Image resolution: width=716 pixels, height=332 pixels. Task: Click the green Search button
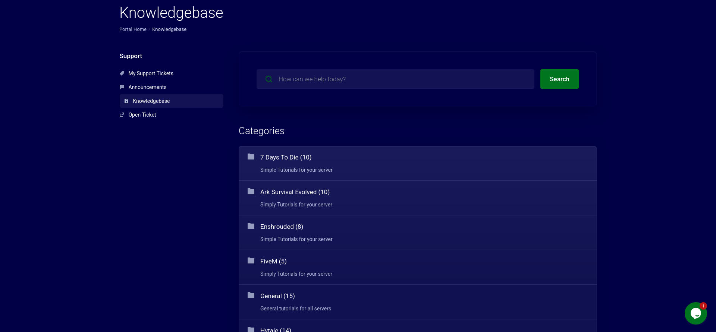(x=559, y=79)
